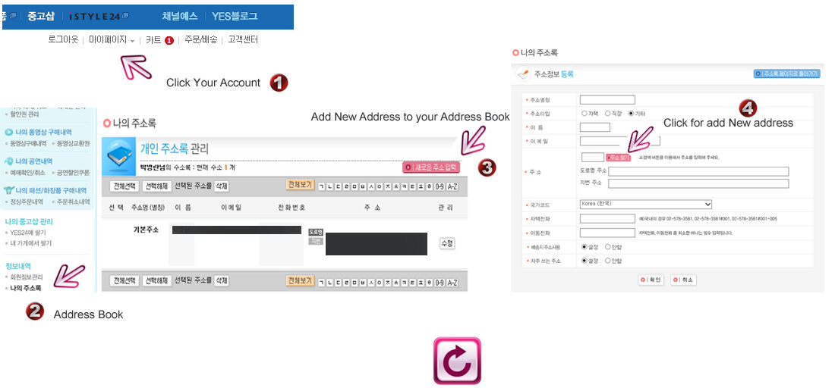Click 전체선택 below the address table
Image resolution: width=835 pixels, height=391 pixels.
pos(124,281)
